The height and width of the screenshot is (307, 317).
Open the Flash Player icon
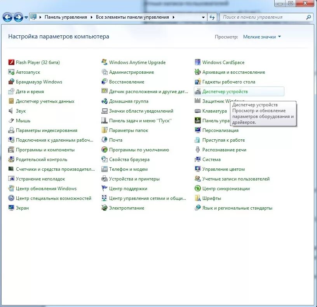pyautogui.click(x=11, y=62)
